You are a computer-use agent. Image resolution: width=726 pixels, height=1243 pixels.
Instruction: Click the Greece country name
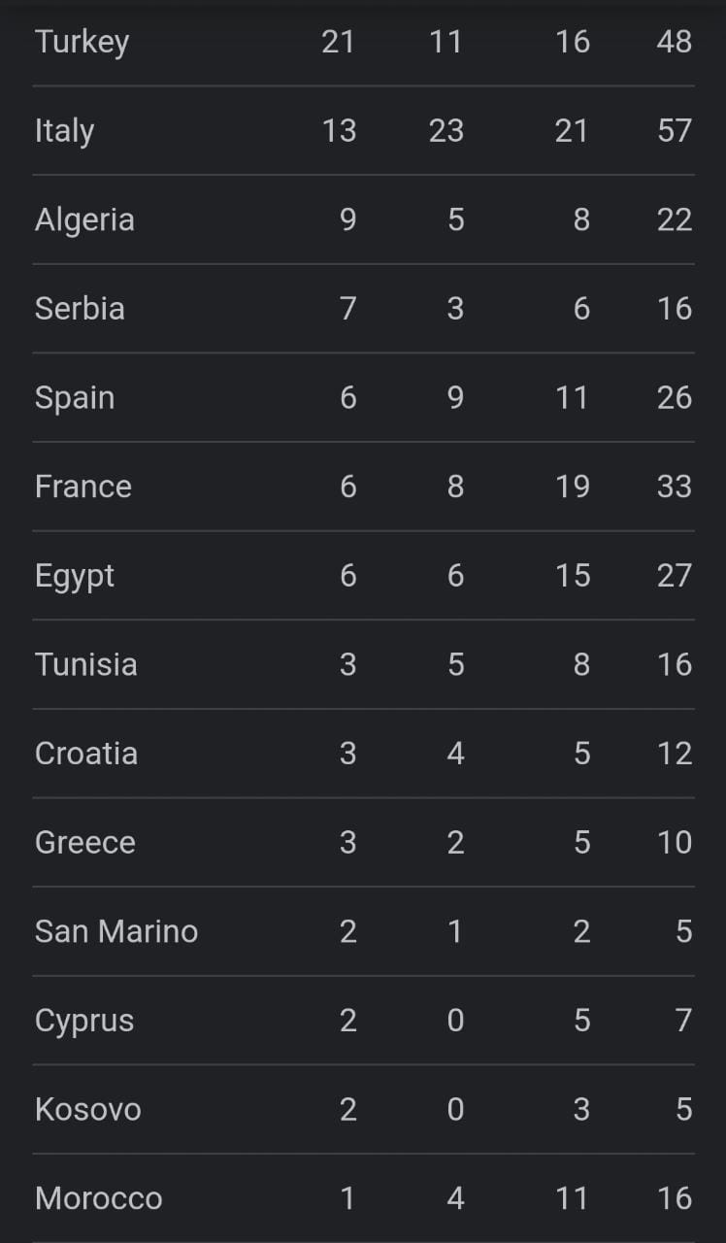point(84,843)
